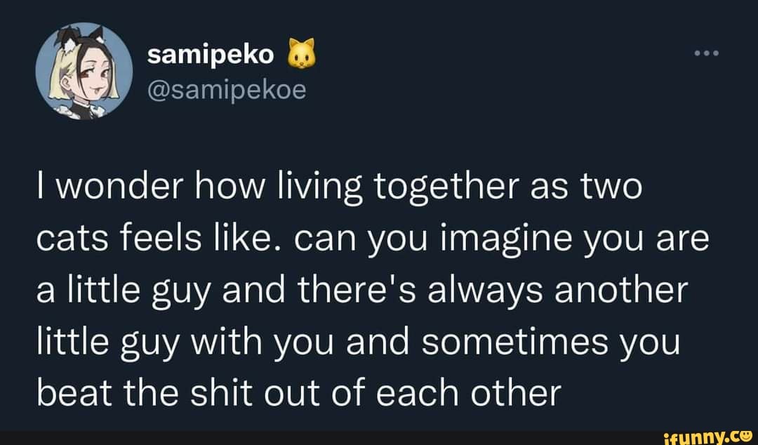Image resolution: width=758 pixels, height=445 pixels.
Task: Click the word "sometimes" in the tweet
Action: pyautogui.click(x=515, y=343)
